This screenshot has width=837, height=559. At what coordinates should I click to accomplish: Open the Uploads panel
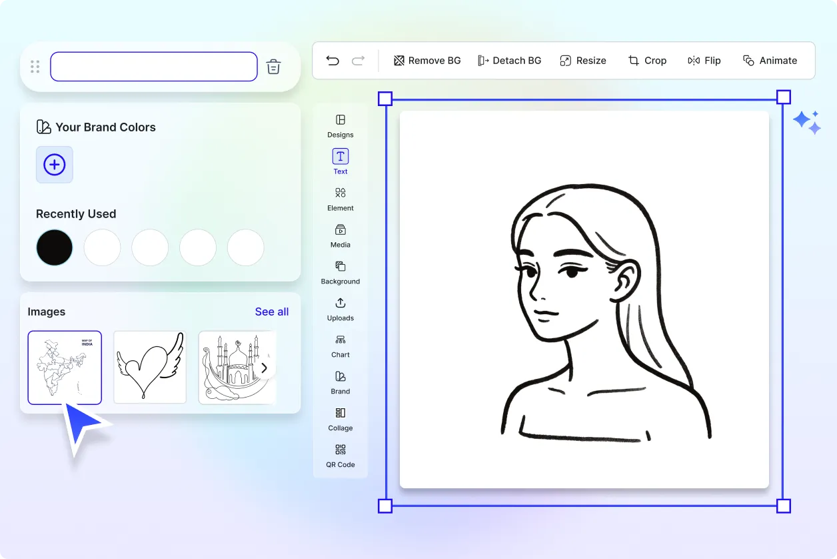[340, 308]
